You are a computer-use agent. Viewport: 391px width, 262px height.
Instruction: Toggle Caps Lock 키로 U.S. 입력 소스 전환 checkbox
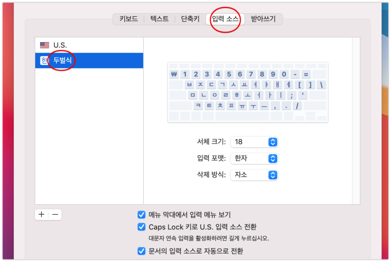pyautogui.click(x=142, y=227)
